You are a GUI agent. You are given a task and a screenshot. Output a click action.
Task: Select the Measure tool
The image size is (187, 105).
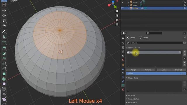(4, 37)
